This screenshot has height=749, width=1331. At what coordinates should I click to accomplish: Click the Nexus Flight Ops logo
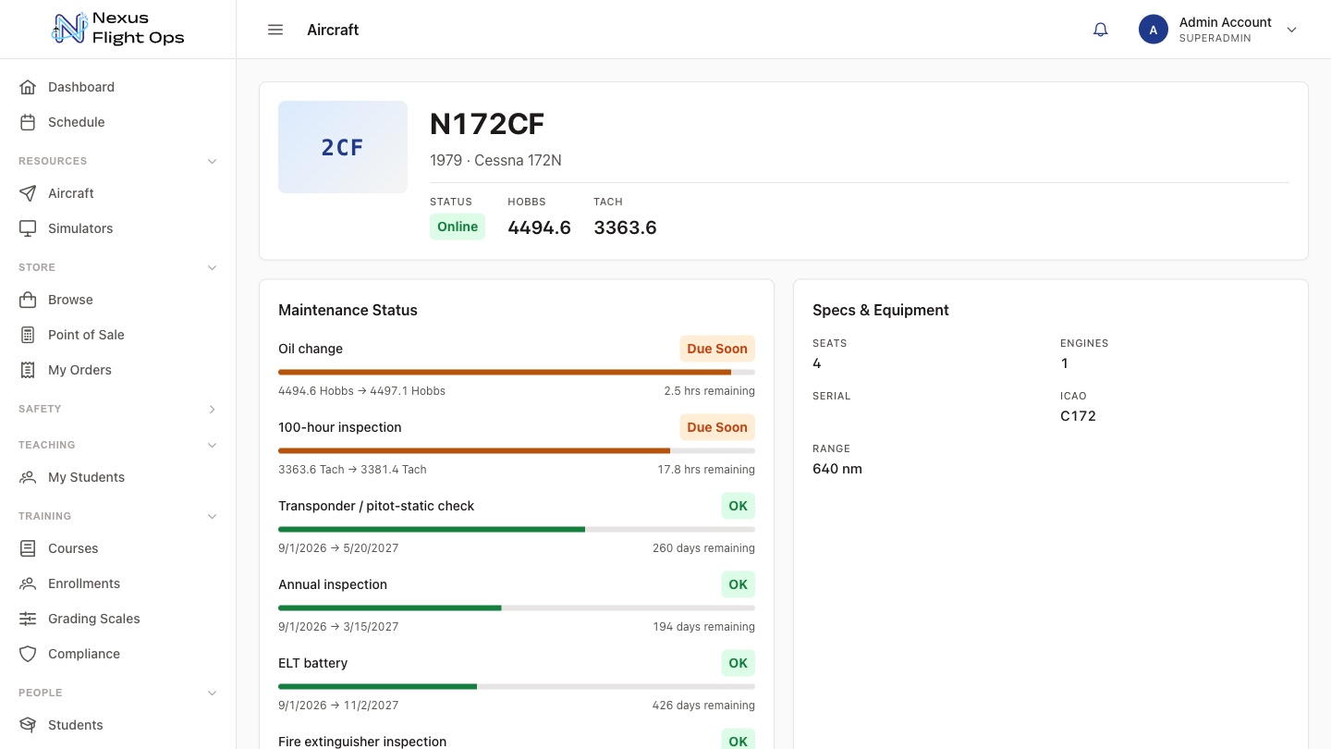(x=118, y=29)
